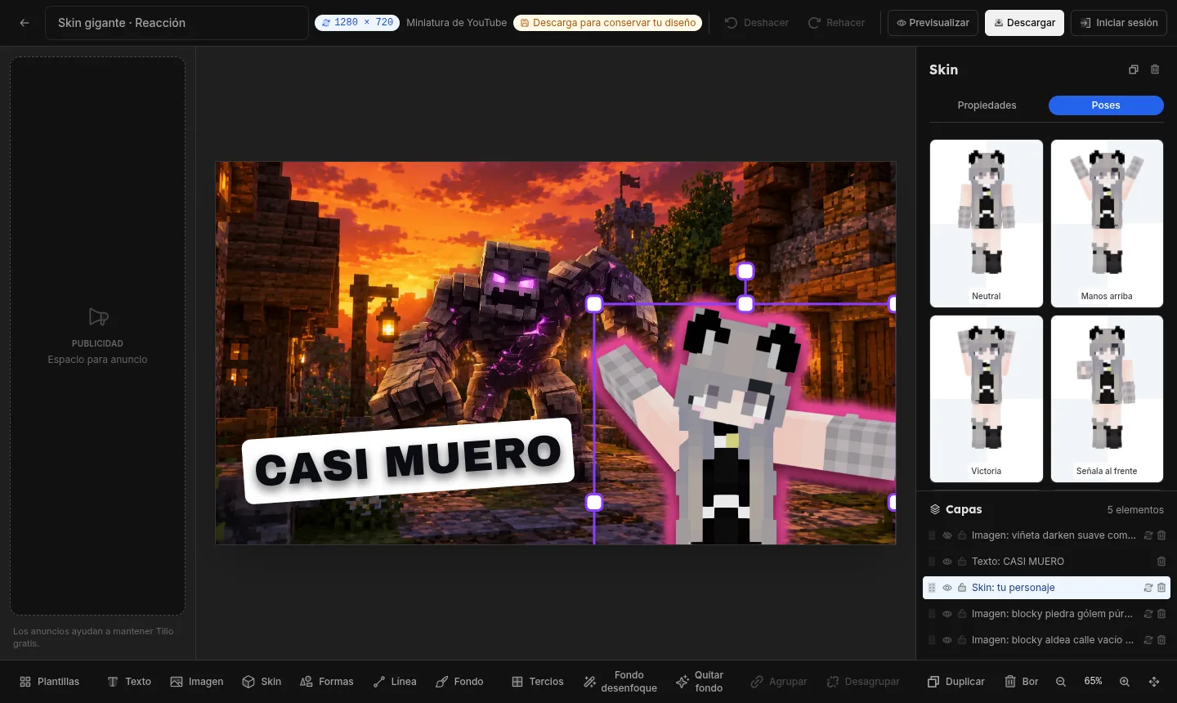The width and height of the screenshot is (1177, 703).
Task: Replace the skin in 'Skin: tu personaje' layer
Action: [1148, 588]
